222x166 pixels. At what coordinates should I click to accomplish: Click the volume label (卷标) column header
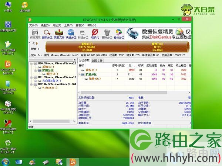(x=94, y=66)
